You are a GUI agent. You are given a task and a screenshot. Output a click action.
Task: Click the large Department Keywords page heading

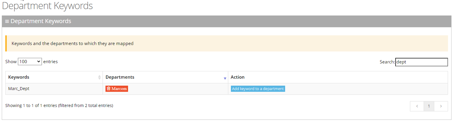47,6
